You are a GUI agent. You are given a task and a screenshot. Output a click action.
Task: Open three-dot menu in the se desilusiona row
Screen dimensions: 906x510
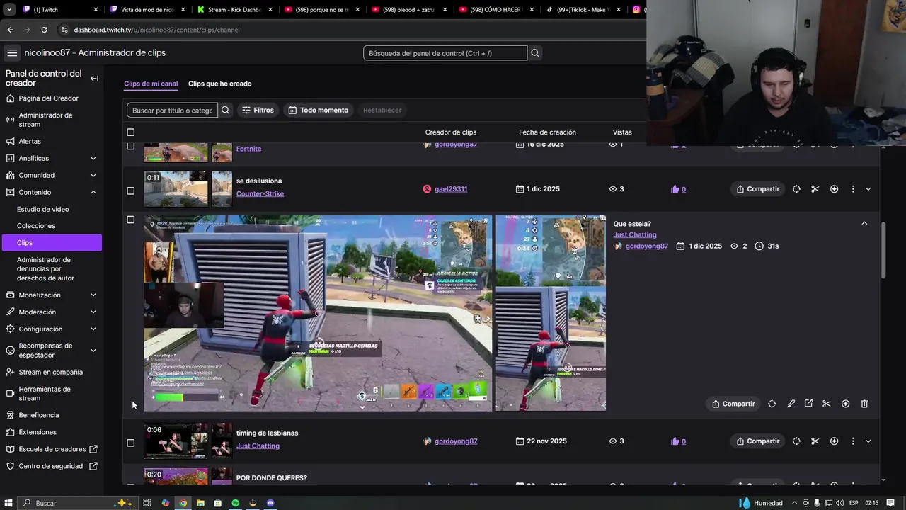853,189
